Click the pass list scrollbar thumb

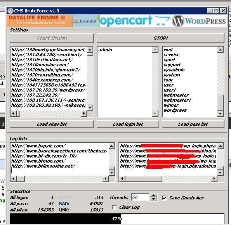coord(220,103)
